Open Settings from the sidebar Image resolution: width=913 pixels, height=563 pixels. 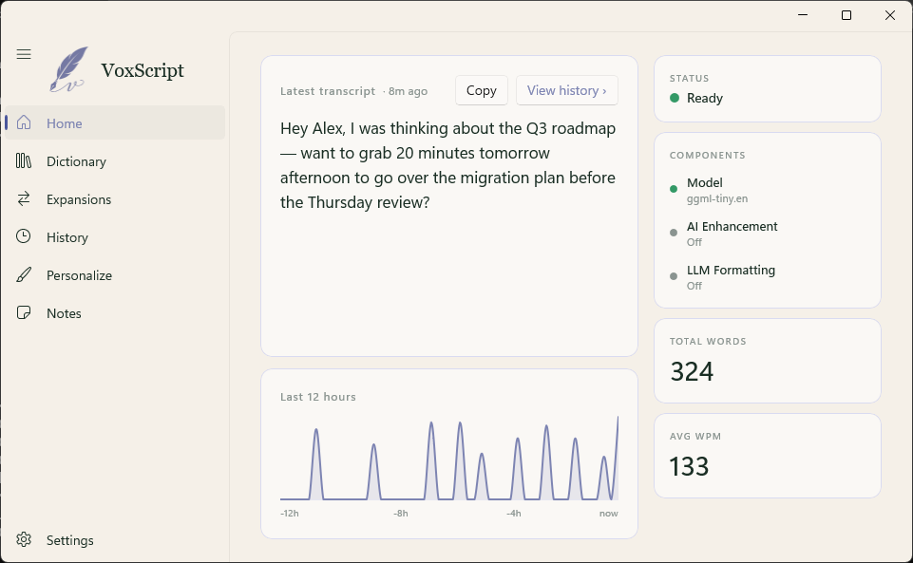[115, 539]
